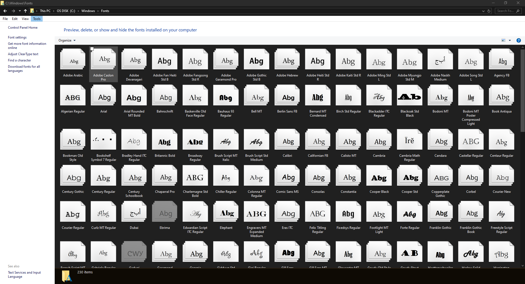Expand the address bar history dropdown
Viewport: 525px width, 284px height.
click(483, 11)
